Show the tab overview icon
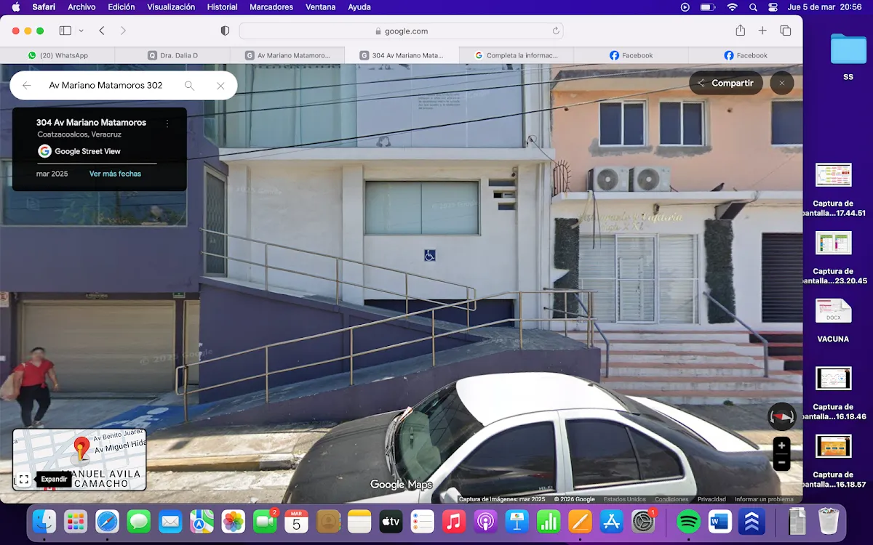Viewport: 873px width, 545px height. (786, 31)
